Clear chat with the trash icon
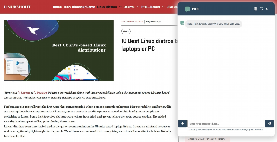Viewport: 277px width, 142px height. tap(256, 9)
